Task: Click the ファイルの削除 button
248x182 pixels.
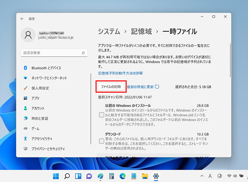Action: [x=111, y=87]
